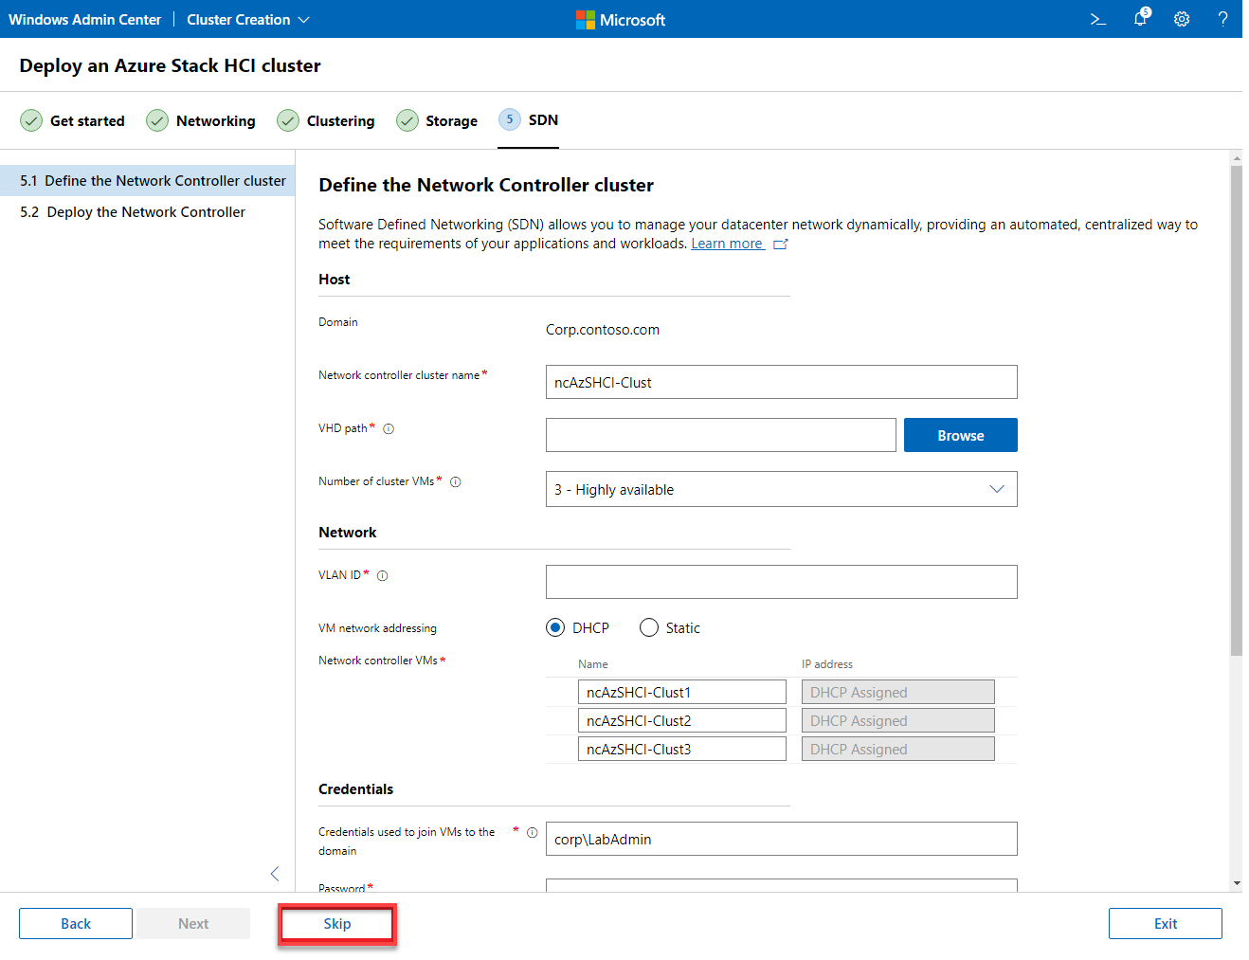Click the domain credentials info icon
Viewport: 1249px width, 960px height.
click(533, 832)
